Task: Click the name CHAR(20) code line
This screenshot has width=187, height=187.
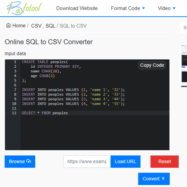Action: tap(46, 71)
